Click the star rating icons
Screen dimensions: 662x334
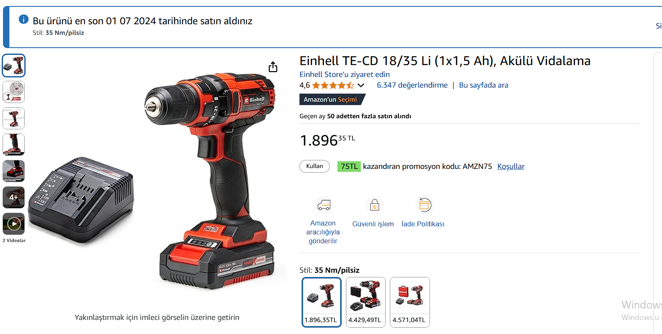[x=333, y=86]
